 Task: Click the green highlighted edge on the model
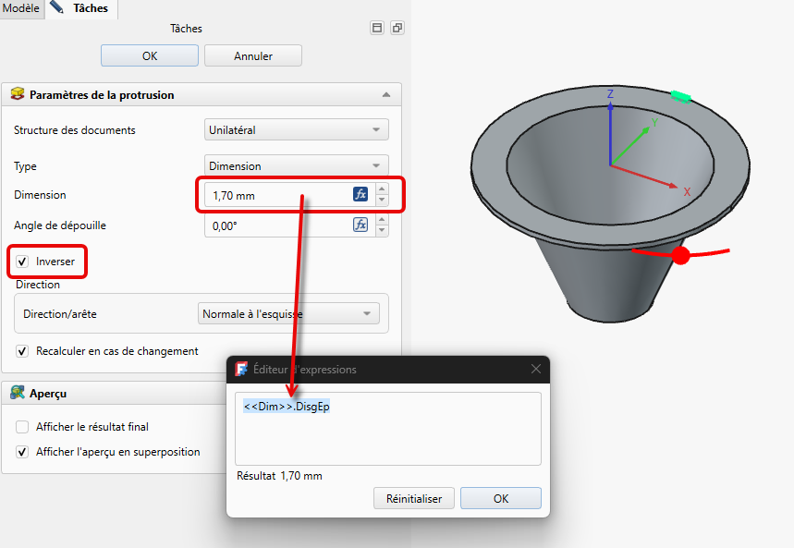coord(681,95)
